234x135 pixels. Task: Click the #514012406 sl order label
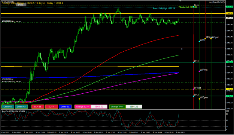click(7, 79)
